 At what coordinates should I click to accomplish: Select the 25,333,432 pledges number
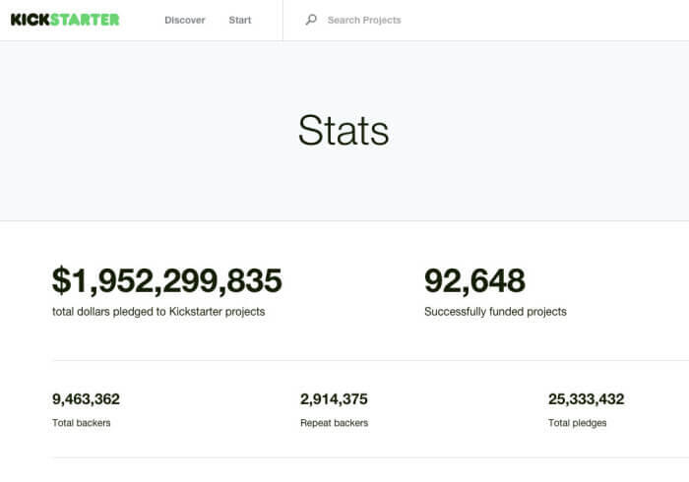tap(586, 399)
